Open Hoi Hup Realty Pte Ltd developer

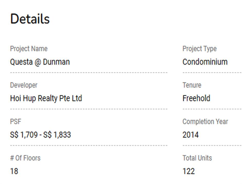click(x=46, y=98)
